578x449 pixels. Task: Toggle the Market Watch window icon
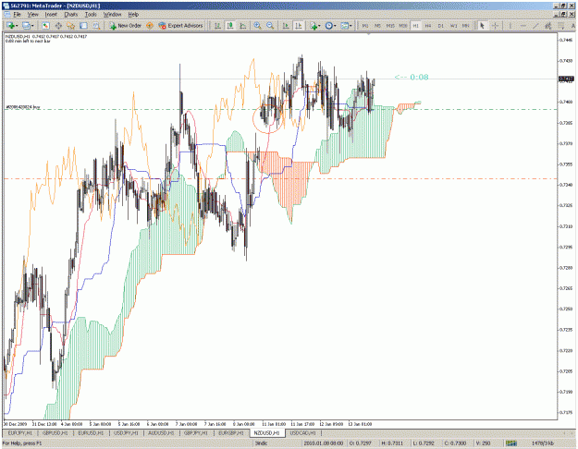tap(45, 26)
